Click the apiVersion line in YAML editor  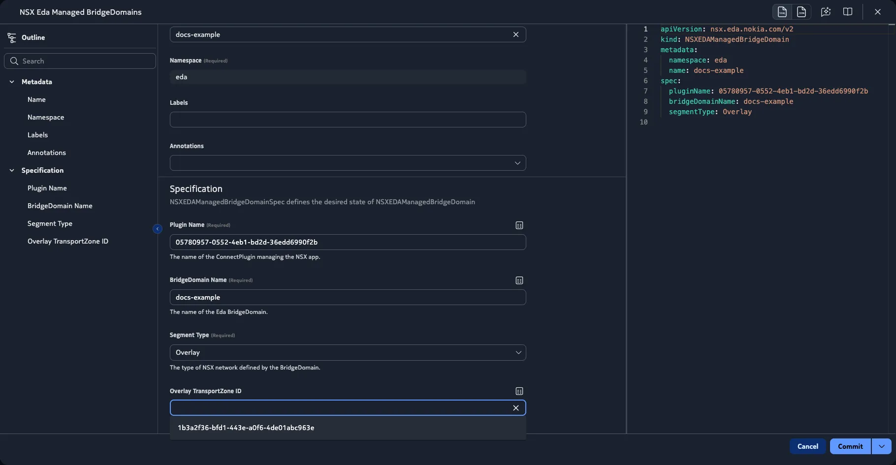pos(727,29)
